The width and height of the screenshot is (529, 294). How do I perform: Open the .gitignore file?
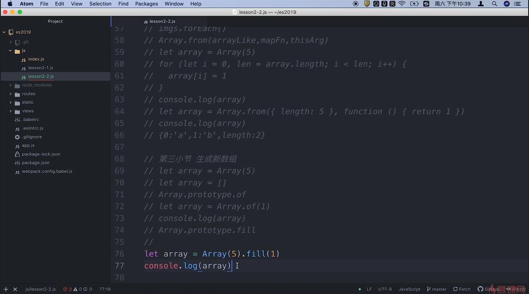(x=32, y=137)
